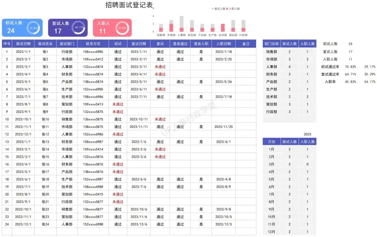Click the 月份 header in the monthly table
The height and width of the screenshot is (237, 377).
point(272,142)
